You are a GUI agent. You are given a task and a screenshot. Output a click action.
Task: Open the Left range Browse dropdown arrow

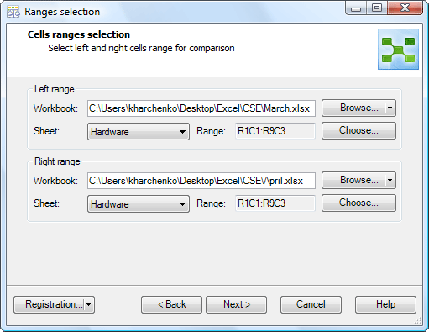[x=390, y=108]
